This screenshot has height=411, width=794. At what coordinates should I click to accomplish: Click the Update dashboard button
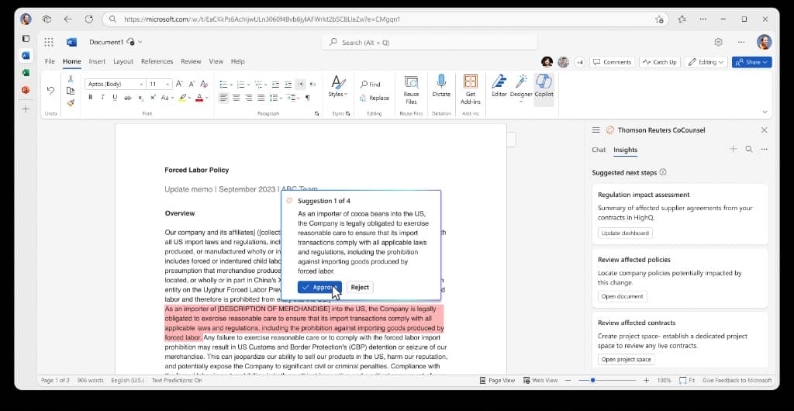(x=625, y=233)
